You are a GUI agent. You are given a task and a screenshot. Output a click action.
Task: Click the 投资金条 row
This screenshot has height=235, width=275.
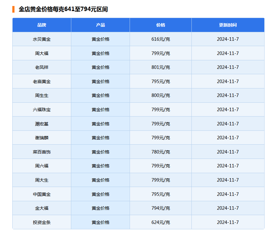coord(42,222)
